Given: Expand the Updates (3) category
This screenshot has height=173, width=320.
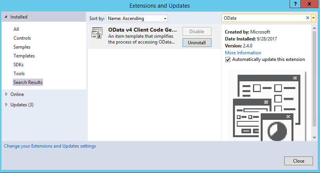Looking at the screenshot, I should pyautogui.click(x=6, y=104).
